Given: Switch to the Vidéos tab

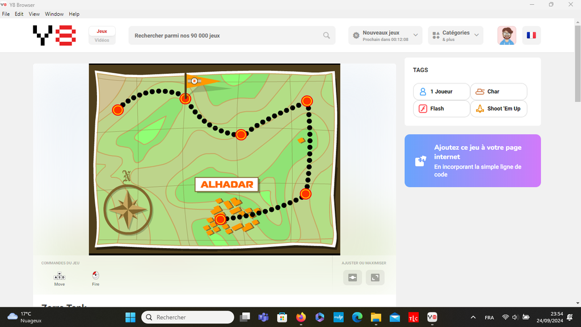Looking at the screenshot, I should 102,40.
